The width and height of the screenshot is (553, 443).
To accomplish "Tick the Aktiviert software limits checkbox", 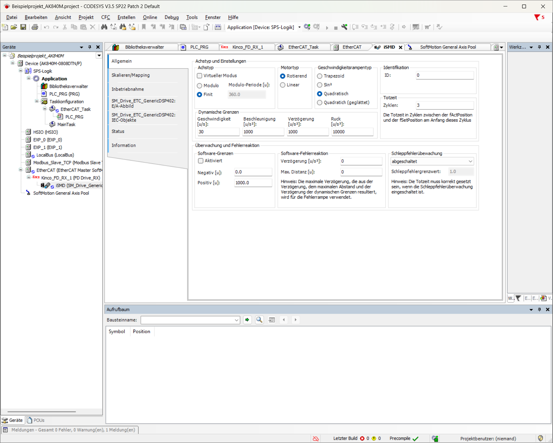I will tap(201, 161).
